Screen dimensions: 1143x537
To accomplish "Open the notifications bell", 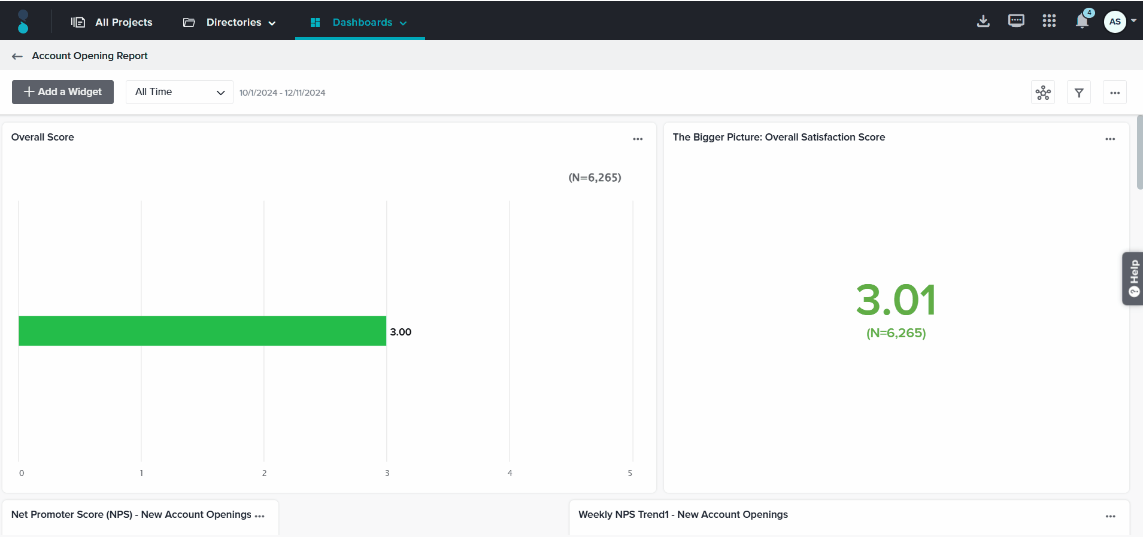I will coord(1082,22).
